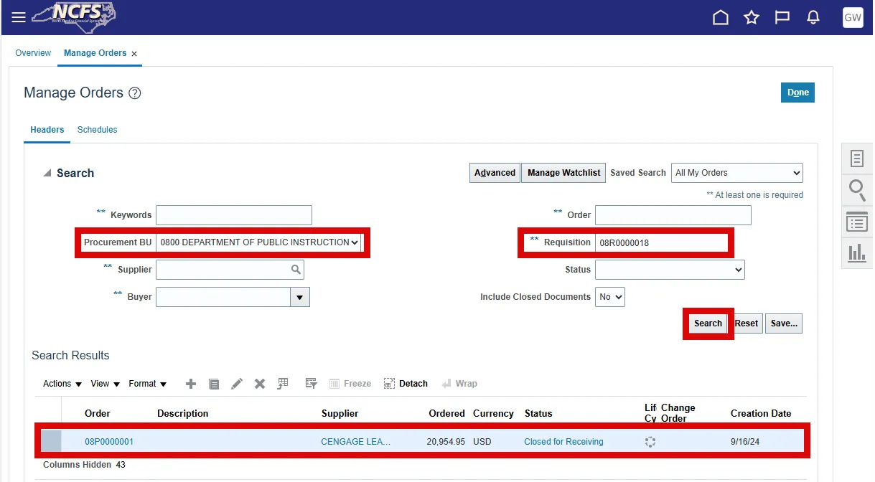Click the Search button

click(708, 323)
